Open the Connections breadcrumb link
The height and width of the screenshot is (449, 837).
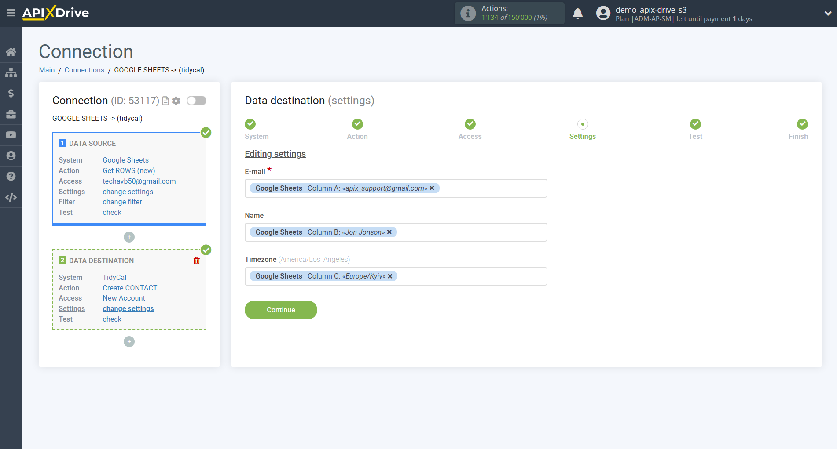(x=84, y=70)
